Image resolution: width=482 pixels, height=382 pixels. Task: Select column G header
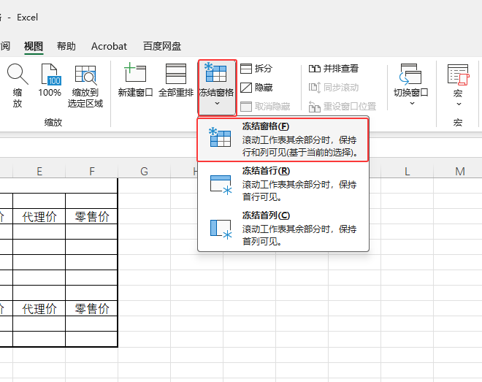click(144, 171)
